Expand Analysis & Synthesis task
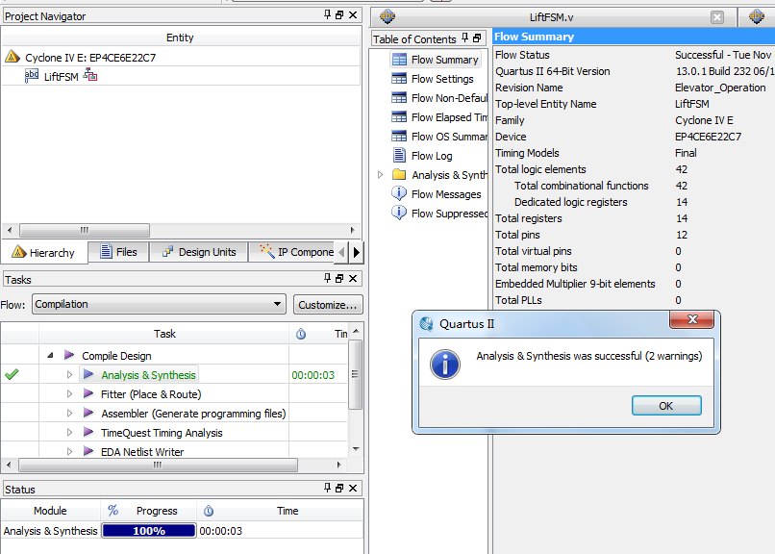 click(x=69, y=374)
